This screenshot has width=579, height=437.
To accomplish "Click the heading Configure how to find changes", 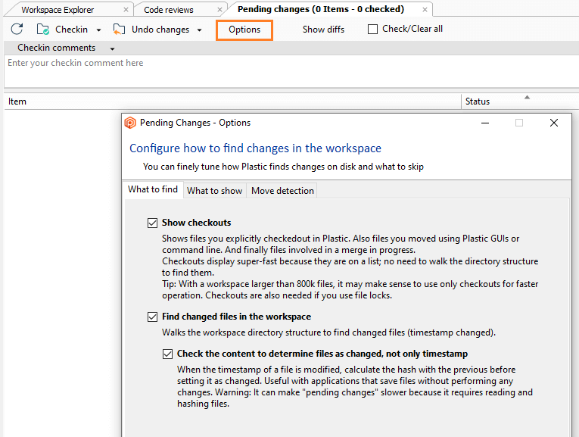I will click(255, 148).
